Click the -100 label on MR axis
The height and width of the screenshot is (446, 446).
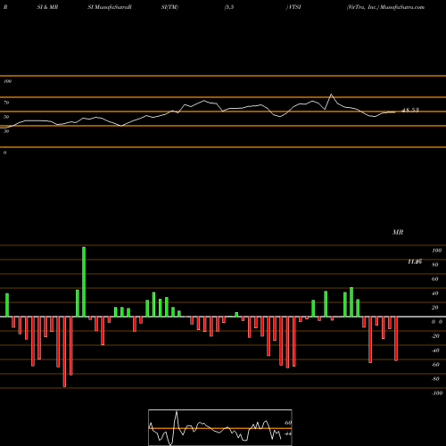click(x=437, y=393)
